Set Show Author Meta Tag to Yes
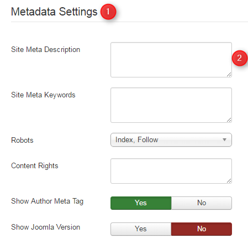The image size is (248, 249). [141, 203]
